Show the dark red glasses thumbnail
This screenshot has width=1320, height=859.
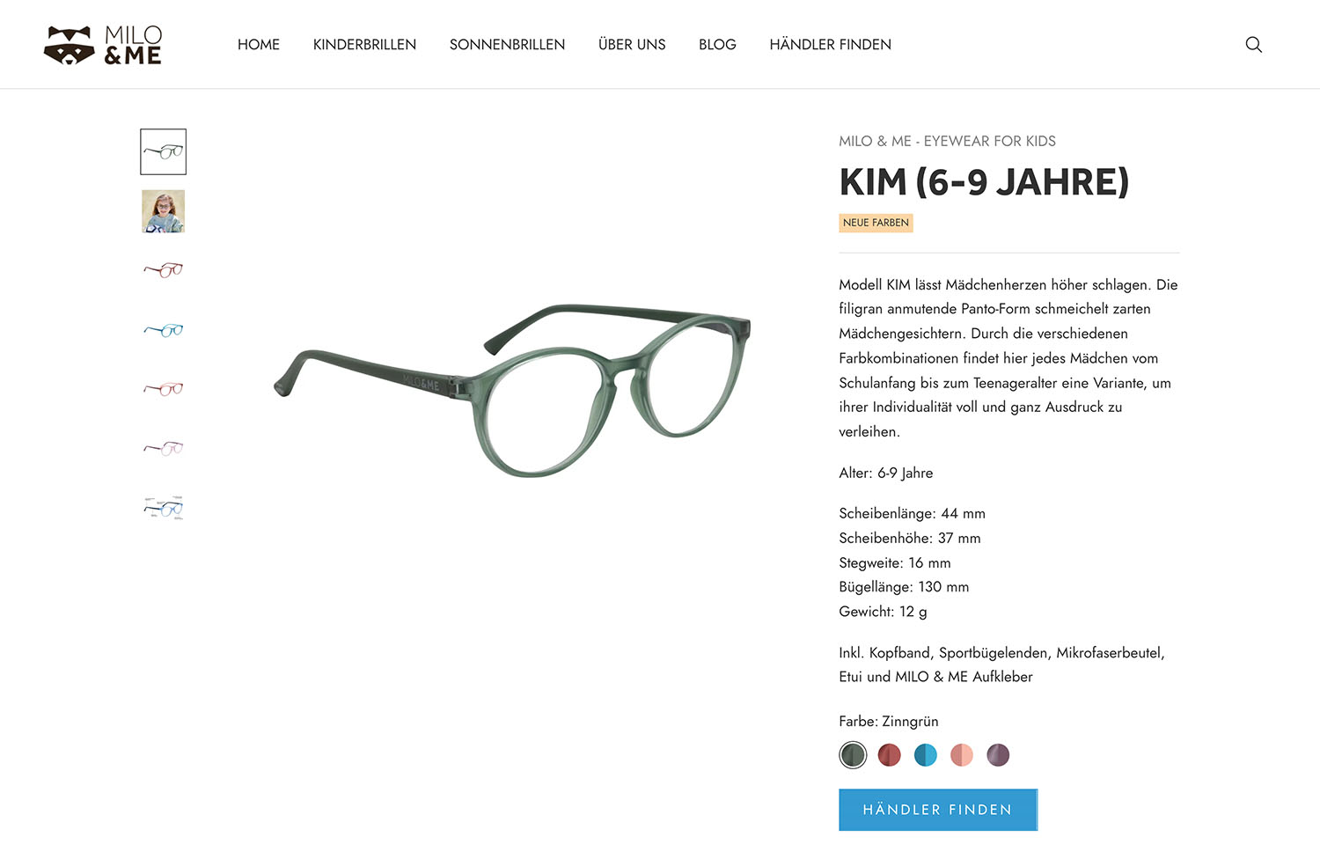164,270
